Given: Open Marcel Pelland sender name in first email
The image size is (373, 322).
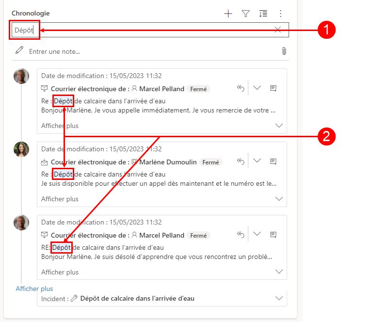Looking at the screenshot, I should [x=162, y=89].
